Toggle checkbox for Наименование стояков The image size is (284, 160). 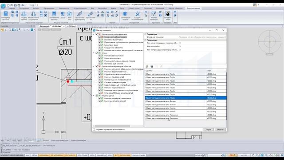point(99,56)
